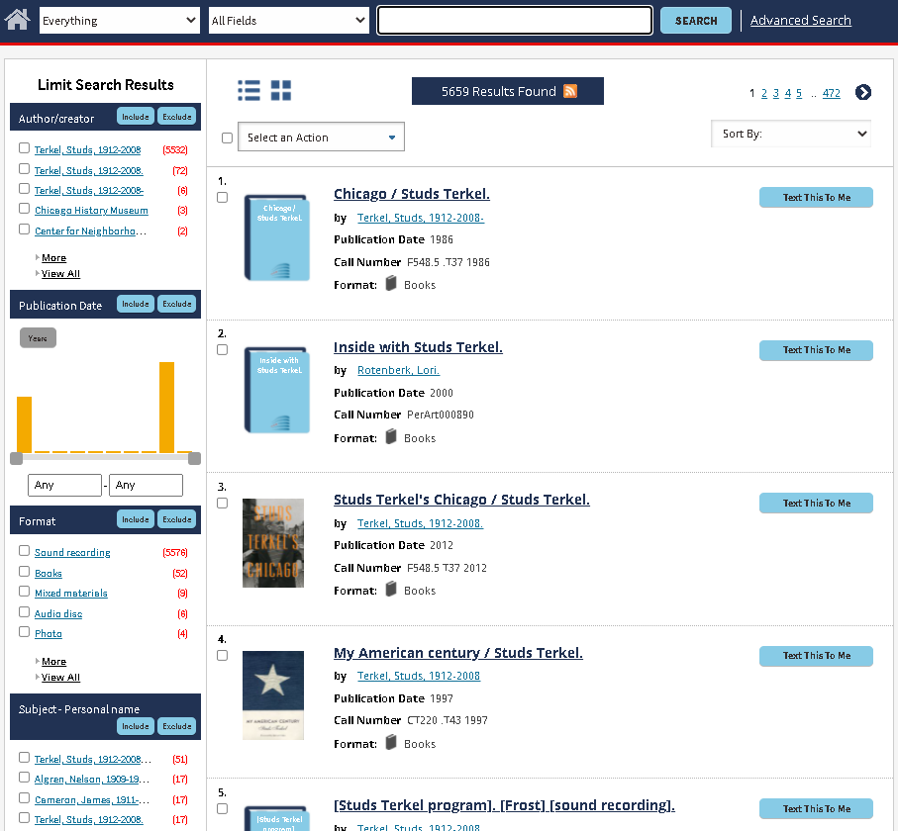This screenshot has height=831, width=898.
Task: Open the RSS feed for search results
Action: click(570, 90)
